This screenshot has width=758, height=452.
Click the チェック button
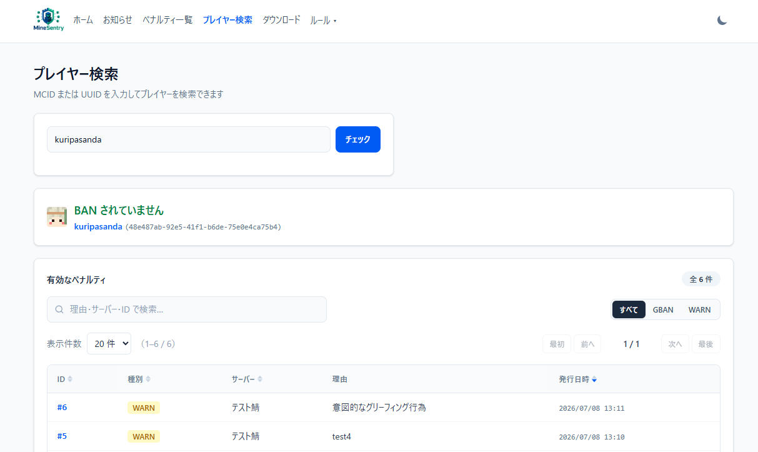coord(358,139)
